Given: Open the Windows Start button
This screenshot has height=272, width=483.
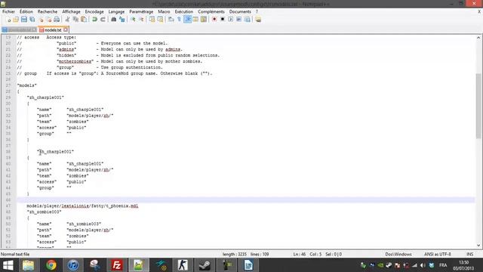Looking at the screenshot, I should click(x=8, y=265).
